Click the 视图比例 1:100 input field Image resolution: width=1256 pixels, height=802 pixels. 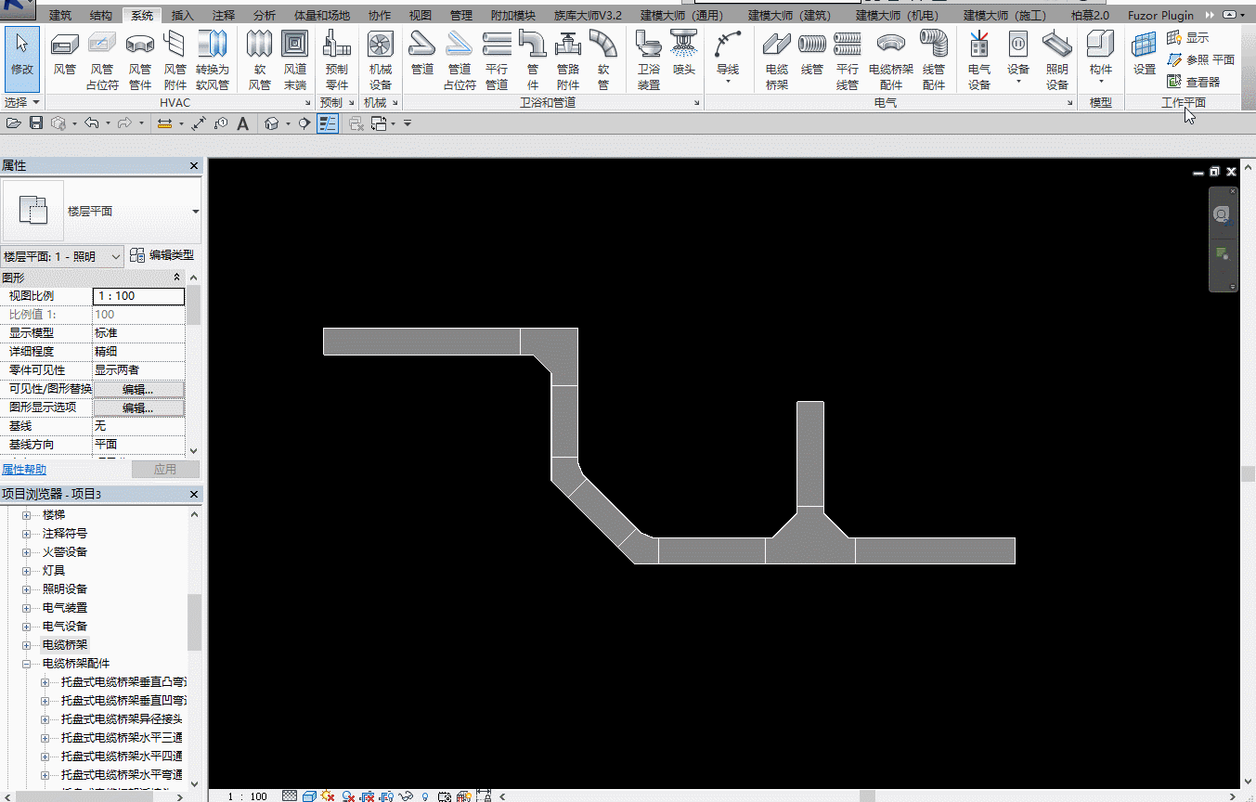138,296
